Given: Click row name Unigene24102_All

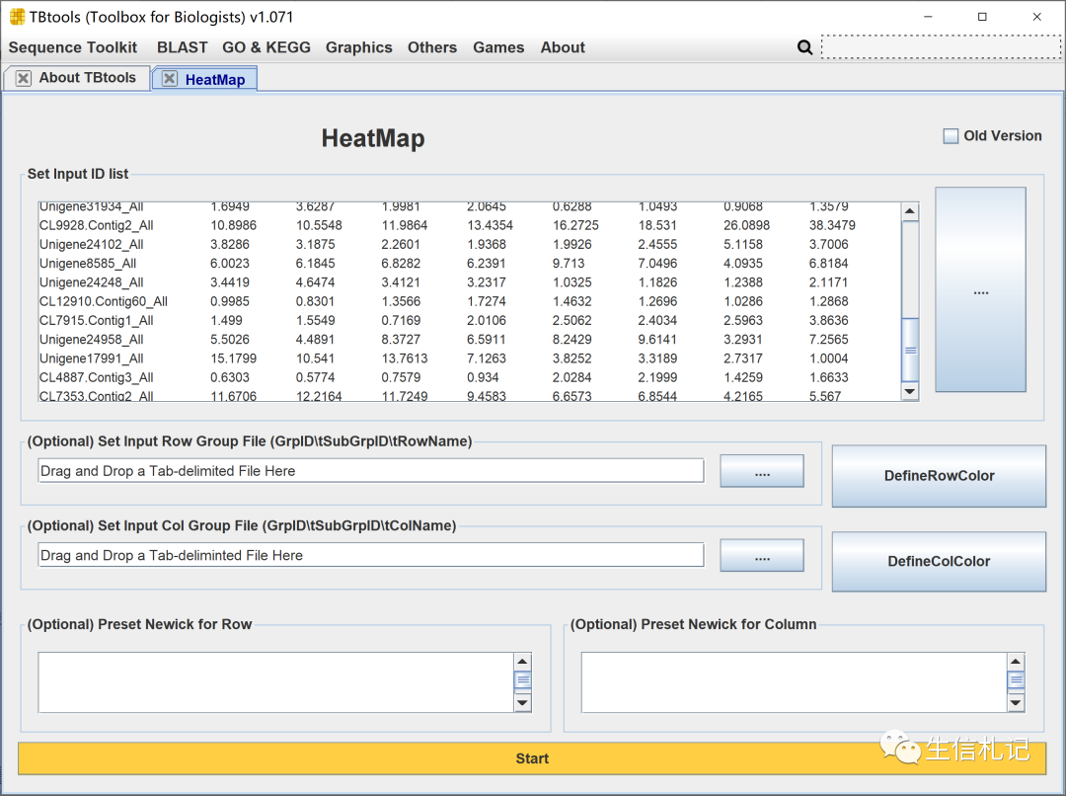Looking at the screenshot, I should click(91, 244).
